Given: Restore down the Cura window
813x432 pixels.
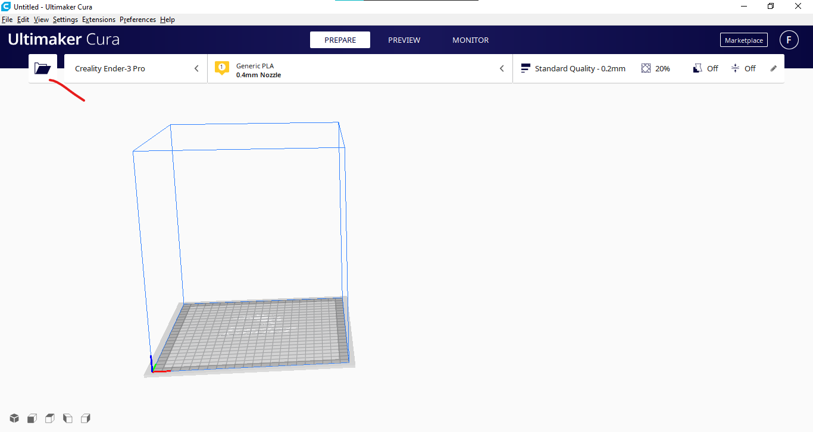Looking at the screenshot, I should (771, 7).
